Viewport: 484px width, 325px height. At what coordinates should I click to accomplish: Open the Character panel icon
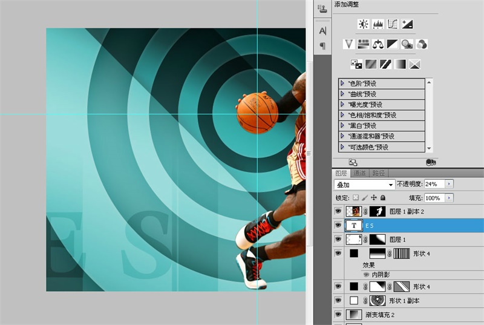(x=322, y=31)
